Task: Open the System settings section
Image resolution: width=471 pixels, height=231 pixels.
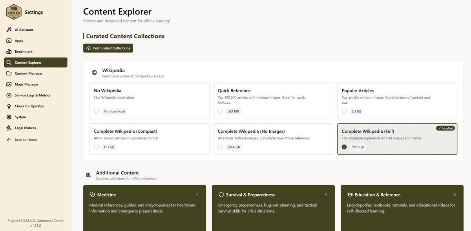Action: [9, 117]
